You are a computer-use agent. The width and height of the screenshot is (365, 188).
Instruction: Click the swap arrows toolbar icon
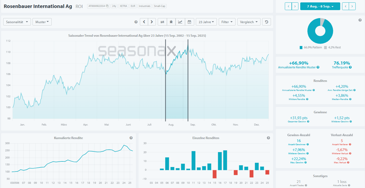pos(162,22)
